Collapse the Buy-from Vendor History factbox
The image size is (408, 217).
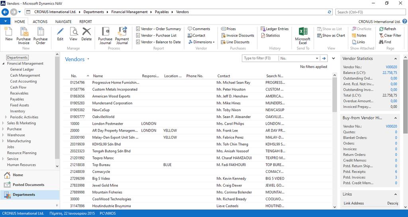[396, 118]
